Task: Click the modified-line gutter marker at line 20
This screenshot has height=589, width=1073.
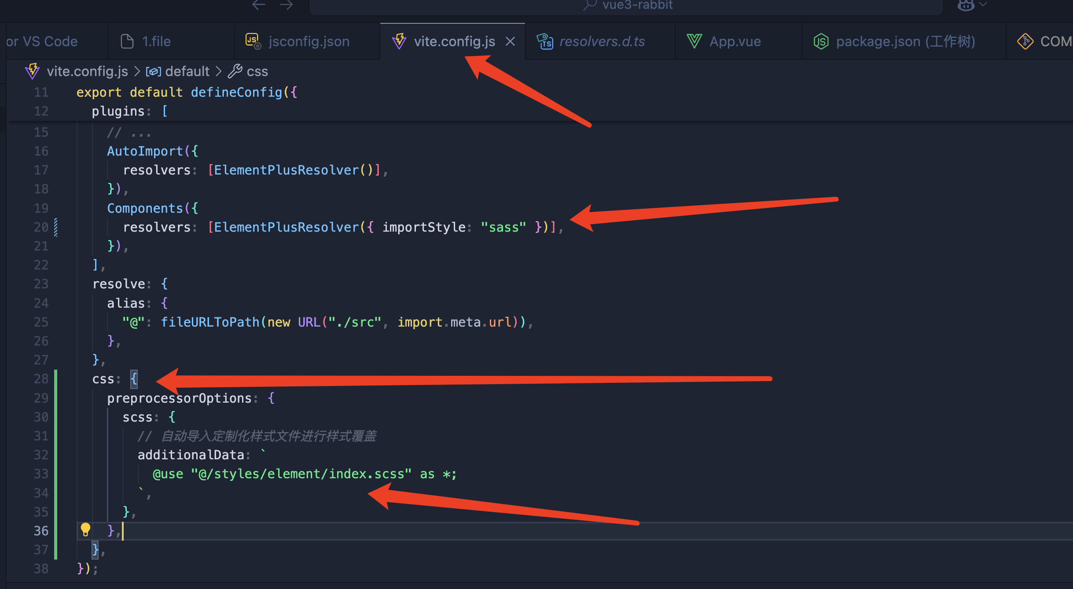Action: tap(56, 227)
